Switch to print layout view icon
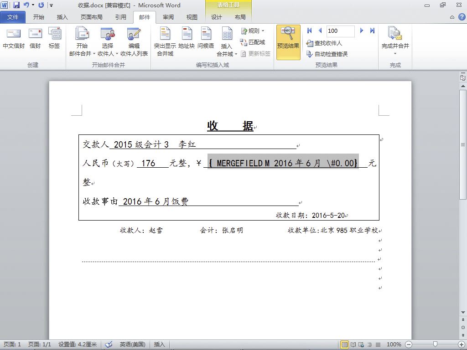The image size is (467, 350). point(345,345)
